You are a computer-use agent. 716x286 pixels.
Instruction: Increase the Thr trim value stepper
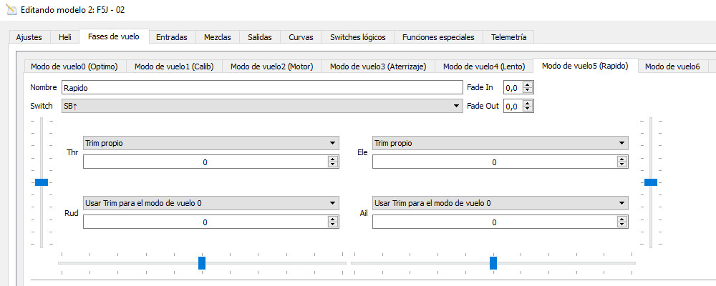tap(332, 159)
